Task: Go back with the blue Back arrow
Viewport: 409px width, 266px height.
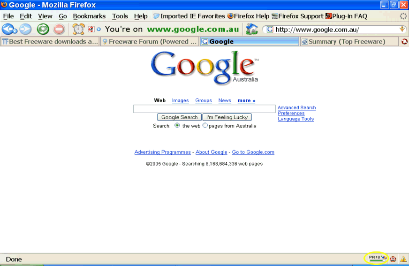Action: (9, 29)
